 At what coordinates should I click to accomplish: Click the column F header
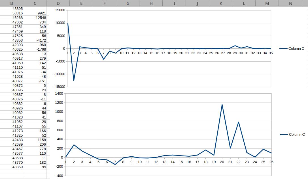(x=105, y=3)
